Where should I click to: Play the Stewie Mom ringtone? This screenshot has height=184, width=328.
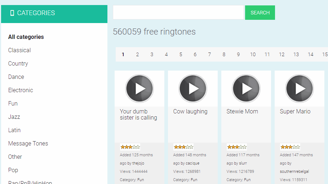246,89
